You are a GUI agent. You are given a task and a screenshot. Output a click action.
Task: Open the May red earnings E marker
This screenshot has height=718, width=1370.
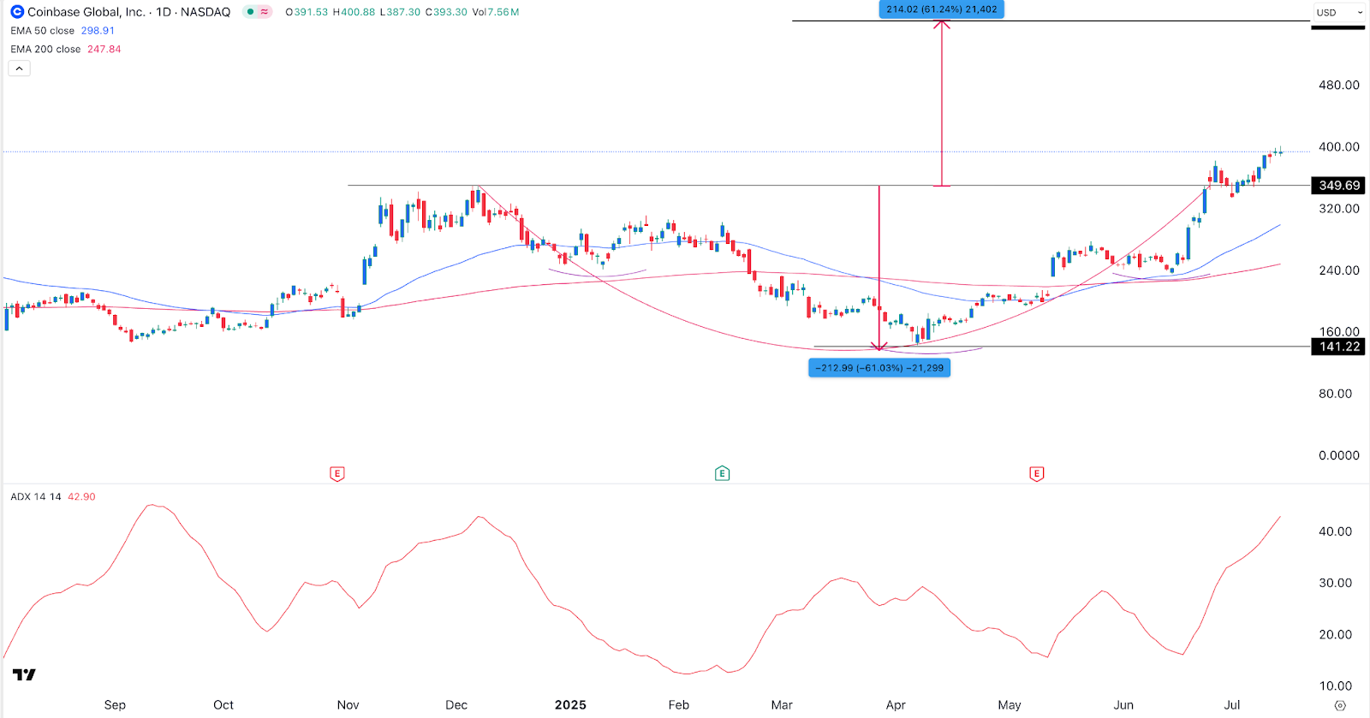1037,473
